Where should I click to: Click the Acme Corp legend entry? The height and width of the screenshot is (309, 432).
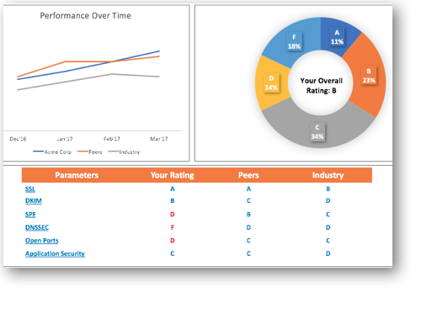pos(52,152)
